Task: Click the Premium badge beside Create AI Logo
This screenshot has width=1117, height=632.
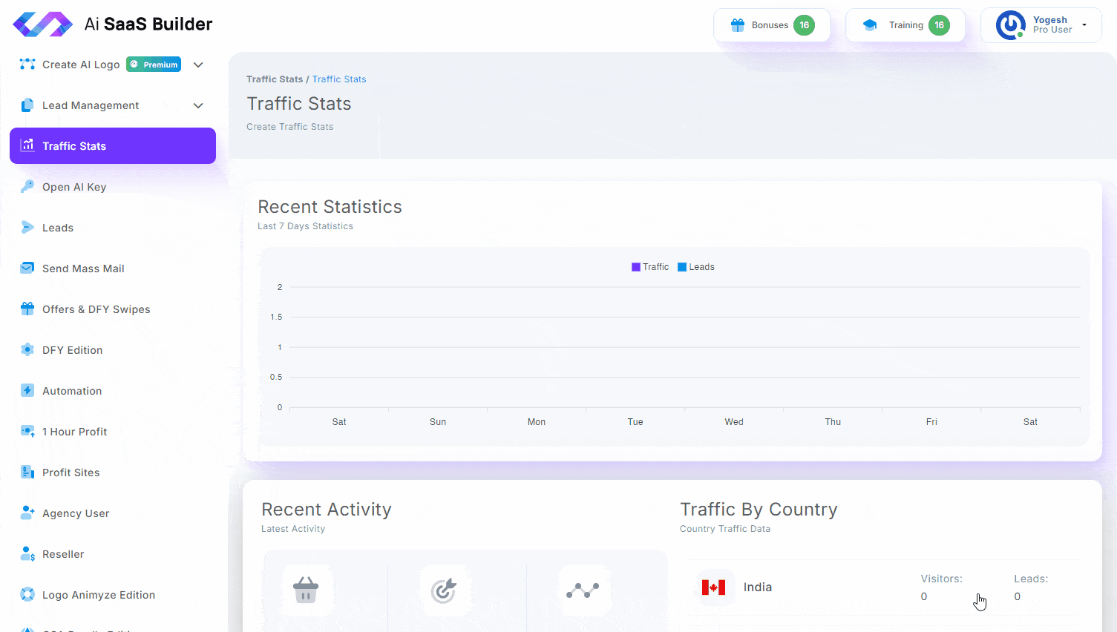Action: pyautogui.click(x=154, y=65)
